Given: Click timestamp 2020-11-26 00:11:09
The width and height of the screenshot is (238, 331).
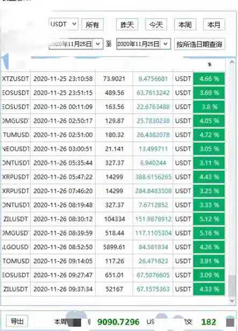Looking at the screenshot, I should pyautogui.click(x=63, y=107).
